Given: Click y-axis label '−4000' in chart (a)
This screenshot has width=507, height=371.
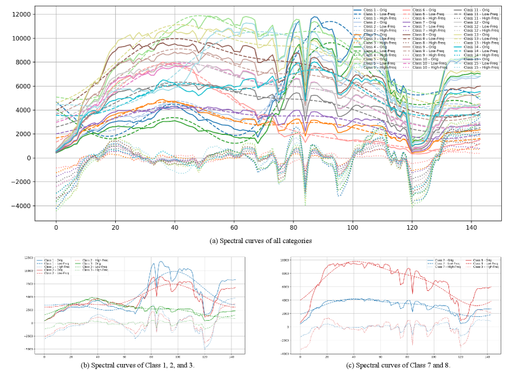Looking at the screenshot, I should (x=21, y=206).
